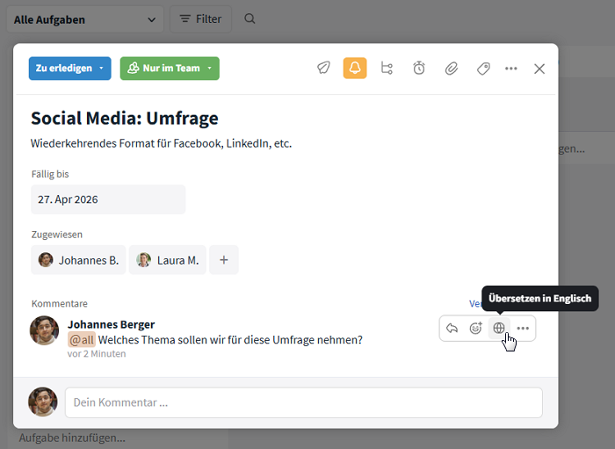This screenshot has width=615, height=449.
Task: Add another assignee with plus button
Action: click(224, 260)
